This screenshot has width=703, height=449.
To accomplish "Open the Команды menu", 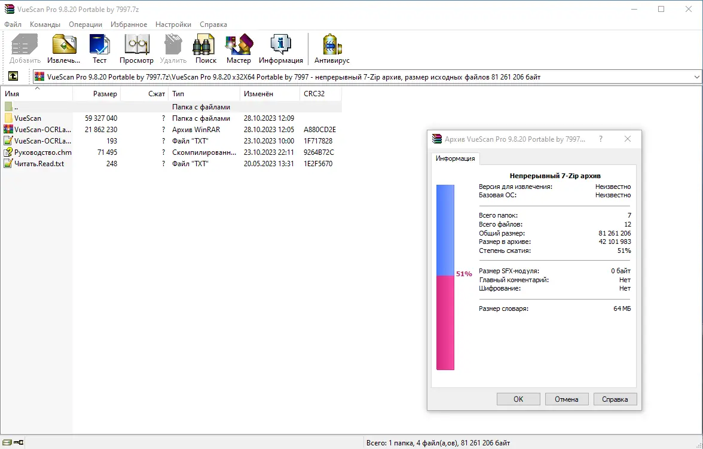I will (45, 25).
